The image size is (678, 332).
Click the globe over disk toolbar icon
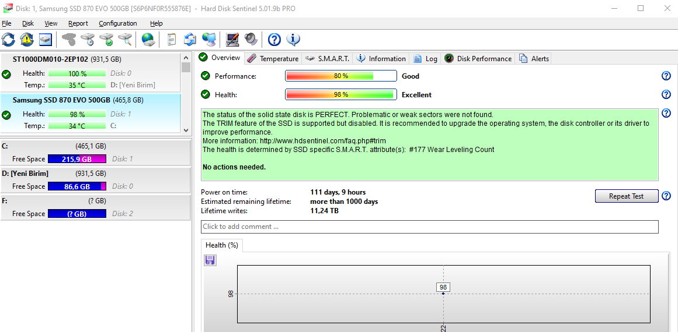tap(148, 40)
